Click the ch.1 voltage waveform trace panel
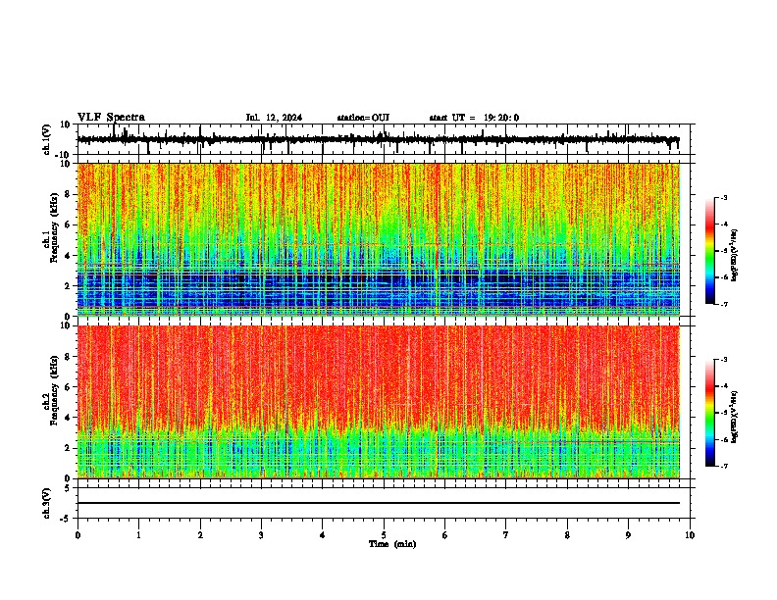 (384, 139)
